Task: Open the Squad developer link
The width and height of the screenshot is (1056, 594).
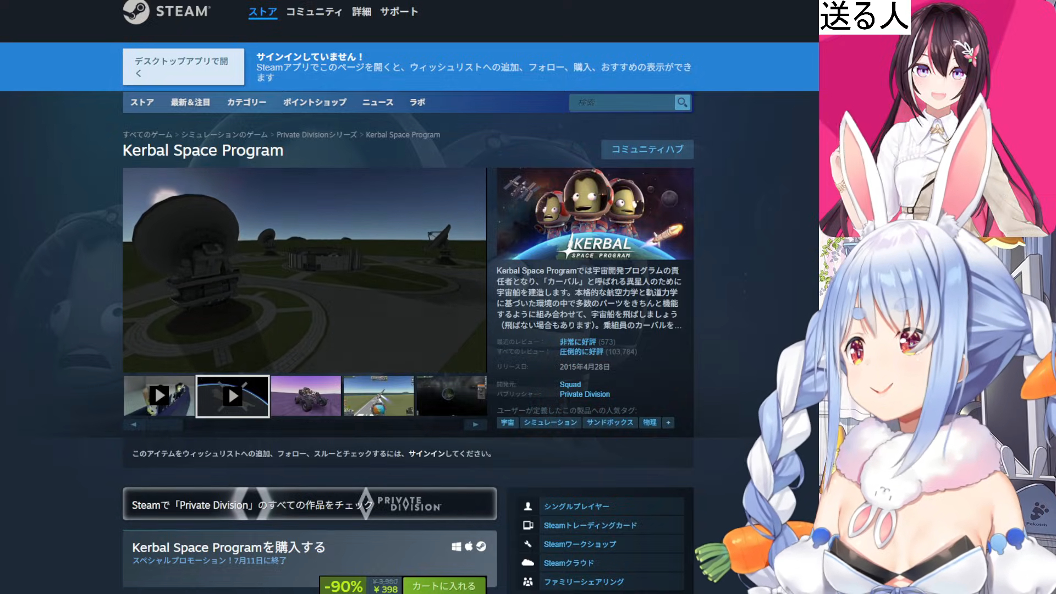Action: [x=570, y=384]
